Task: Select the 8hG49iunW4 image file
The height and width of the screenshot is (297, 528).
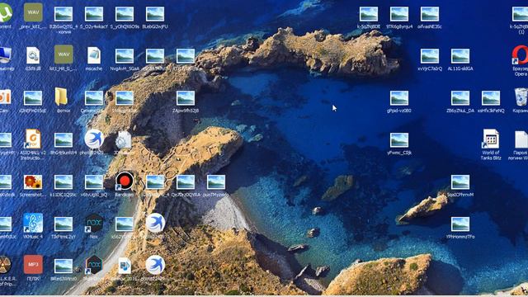Action: click(x=64, y=141)
